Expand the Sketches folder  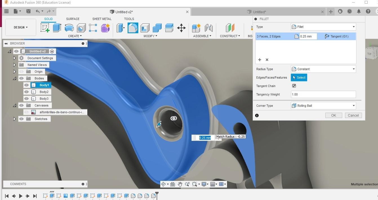pos(14,119)
